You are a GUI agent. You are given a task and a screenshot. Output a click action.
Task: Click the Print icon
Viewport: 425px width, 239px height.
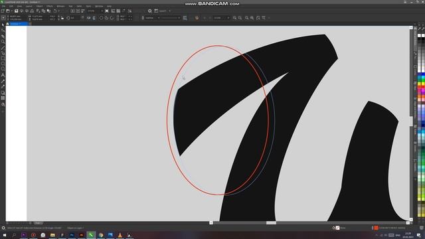(x=32, y=11)
